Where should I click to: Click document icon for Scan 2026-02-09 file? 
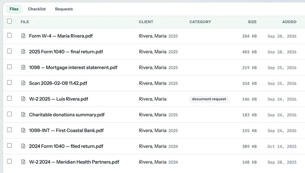point(23,83)
